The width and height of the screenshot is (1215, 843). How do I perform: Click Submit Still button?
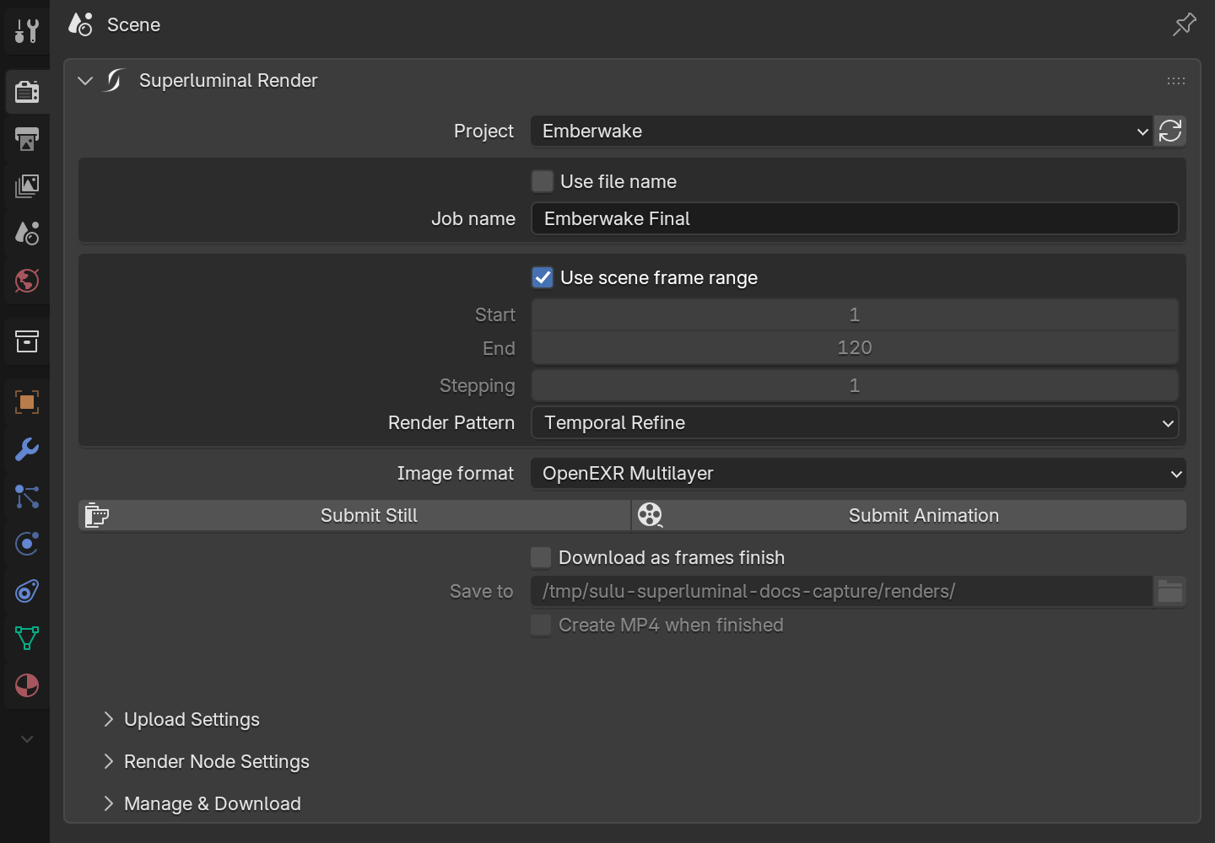354,515
